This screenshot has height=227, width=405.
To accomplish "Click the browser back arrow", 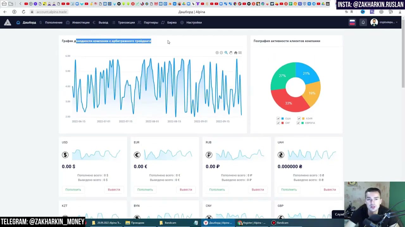I will (x=5, y=12).
